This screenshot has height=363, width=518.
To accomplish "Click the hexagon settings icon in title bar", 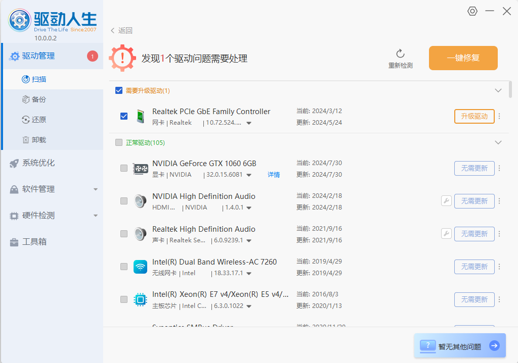I will click(472, 11).
